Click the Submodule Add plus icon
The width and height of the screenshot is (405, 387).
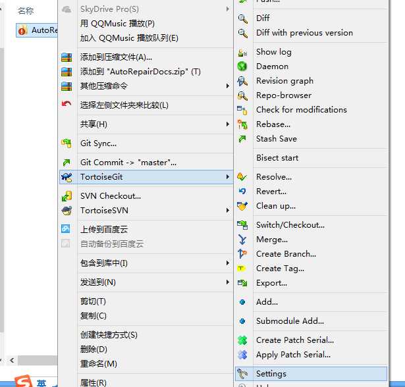click(x=242, y=321)
